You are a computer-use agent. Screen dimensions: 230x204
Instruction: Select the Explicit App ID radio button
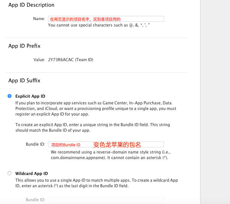10,96
